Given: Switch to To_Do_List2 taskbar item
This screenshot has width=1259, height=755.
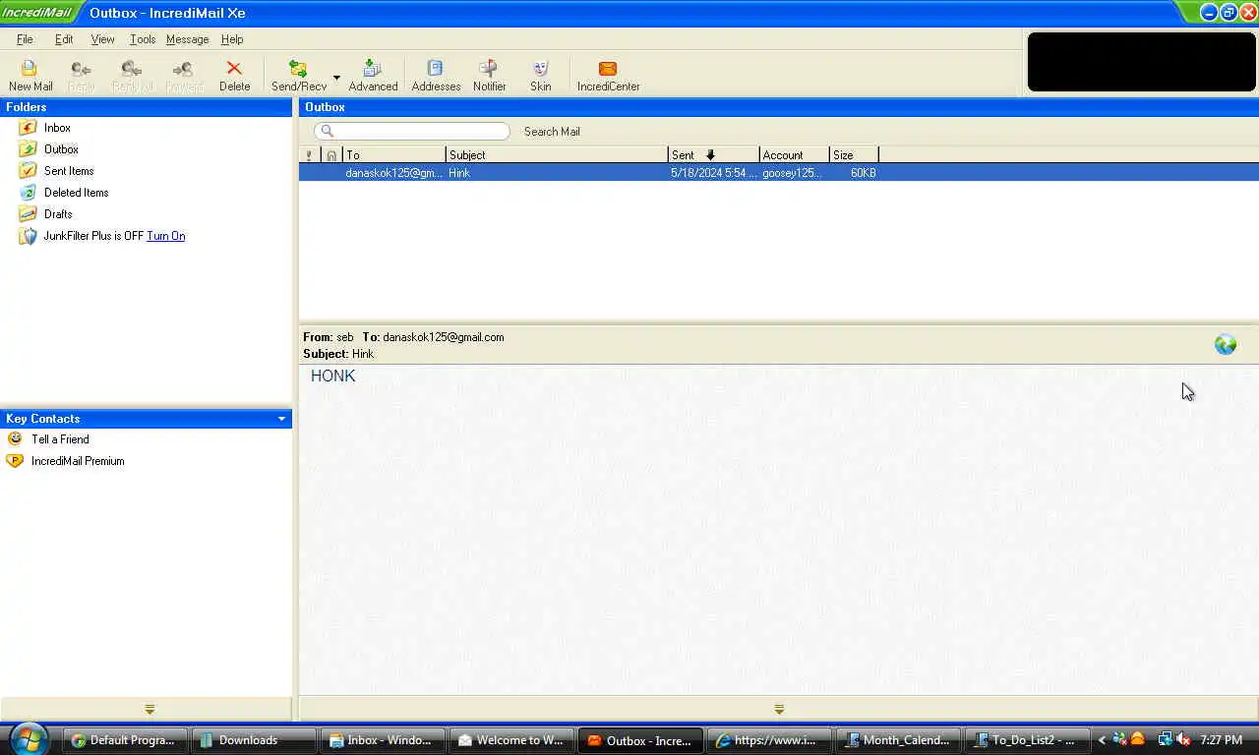Looking at the screenshot, I should coord(1027,740).
